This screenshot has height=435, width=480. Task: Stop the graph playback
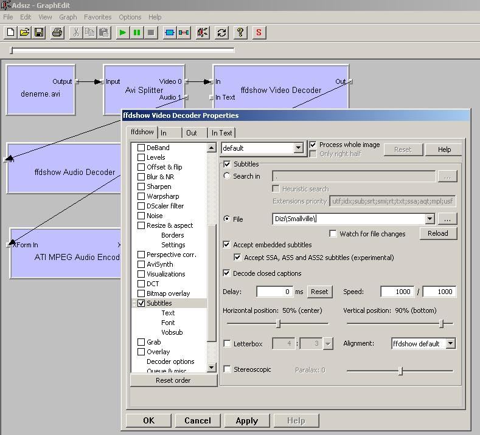tap(151, 32)
